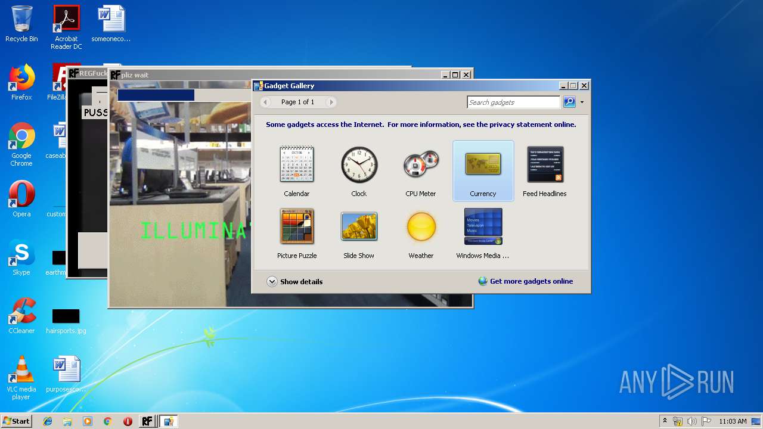Select the Currency gadget
Image resolution: width=763 pixels, height=429 pixels.
pyautogui.click(x=483, y=171)
